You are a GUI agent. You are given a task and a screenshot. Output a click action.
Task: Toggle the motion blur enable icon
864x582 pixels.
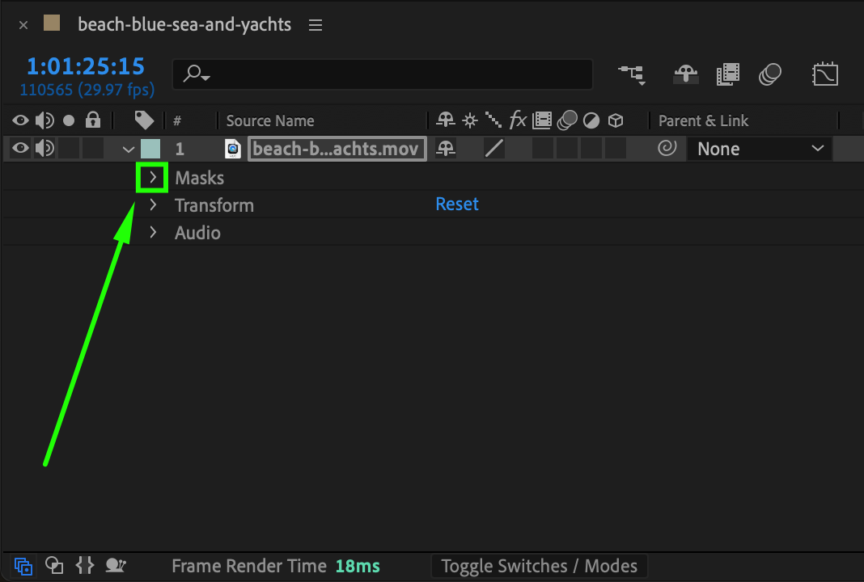pyautogui.click(x=770, y=74)
